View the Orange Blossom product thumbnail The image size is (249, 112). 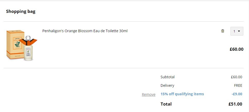(x=22, y=45)
